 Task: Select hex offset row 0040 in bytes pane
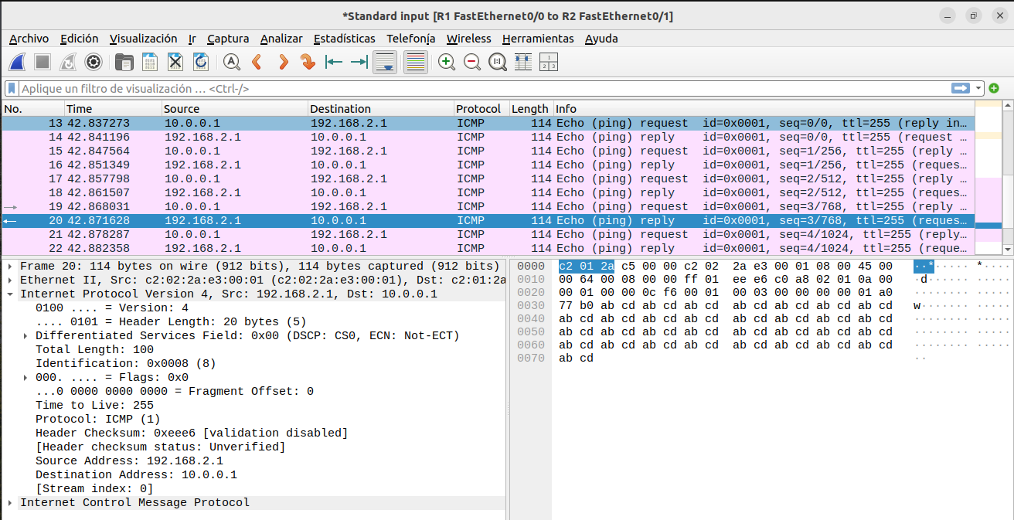pos(530,318)
